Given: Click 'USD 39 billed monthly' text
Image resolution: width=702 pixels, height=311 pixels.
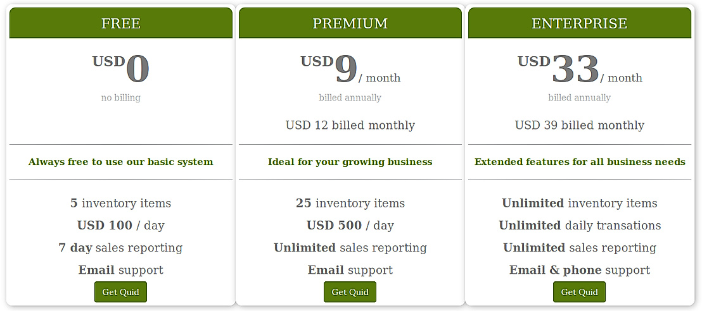Looking at the screenshot, I should (579, 125).
